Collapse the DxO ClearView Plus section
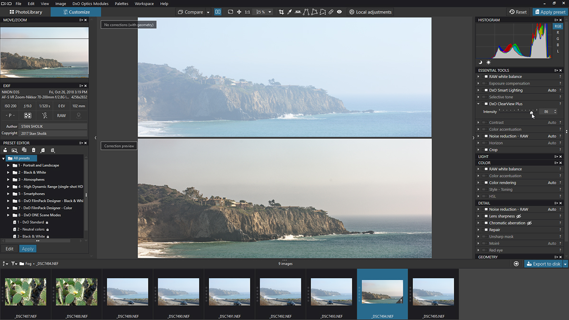The height and width of the screenshot is (320, 569). pyautogui.click(x=479, y=104)
